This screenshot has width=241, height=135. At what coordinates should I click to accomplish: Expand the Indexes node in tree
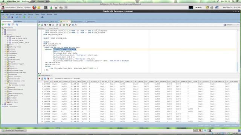click(5, 49)
